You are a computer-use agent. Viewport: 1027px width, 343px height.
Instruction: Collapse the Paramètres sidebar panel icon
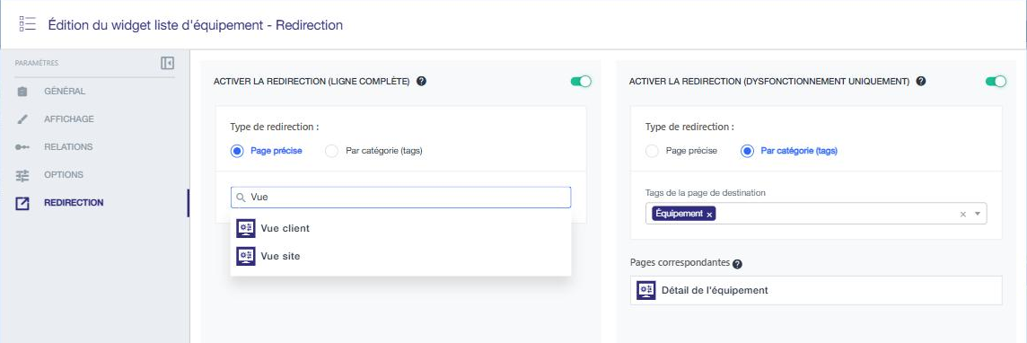(x=167, y=63)
